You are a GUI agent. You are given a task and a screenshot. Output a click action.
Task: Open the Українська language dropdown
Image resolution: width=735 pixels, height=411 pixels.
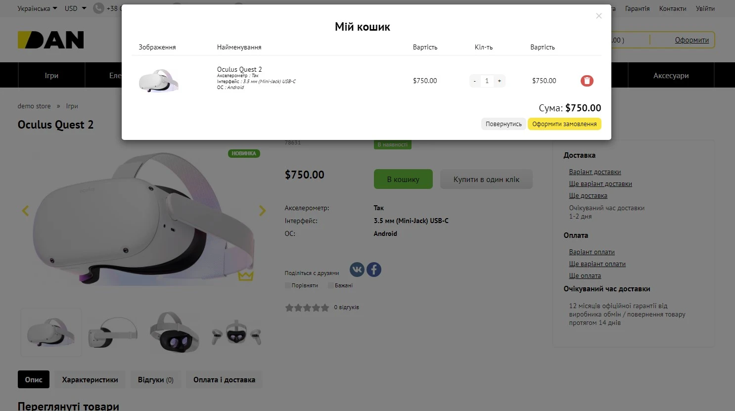click(x=37, y=8)
